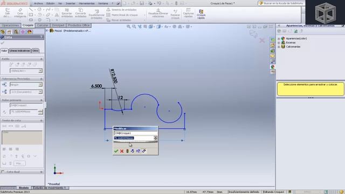The image size is (345, 194).
Task: Open the DisplayManager tab icon
Action: [x=30, y=32]
